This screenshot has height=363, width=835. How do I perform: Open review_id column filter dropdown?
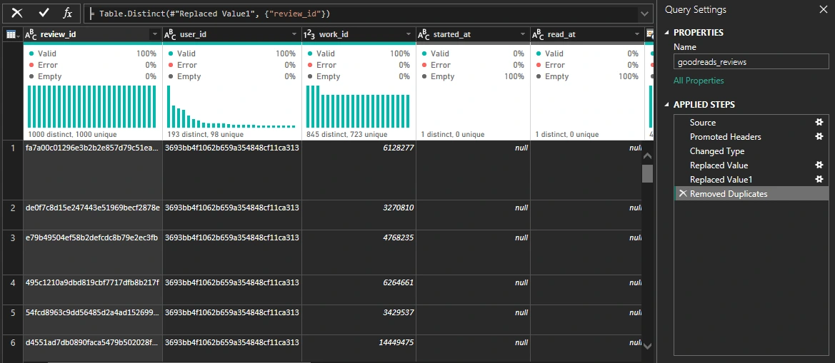[x=155, y=34]
